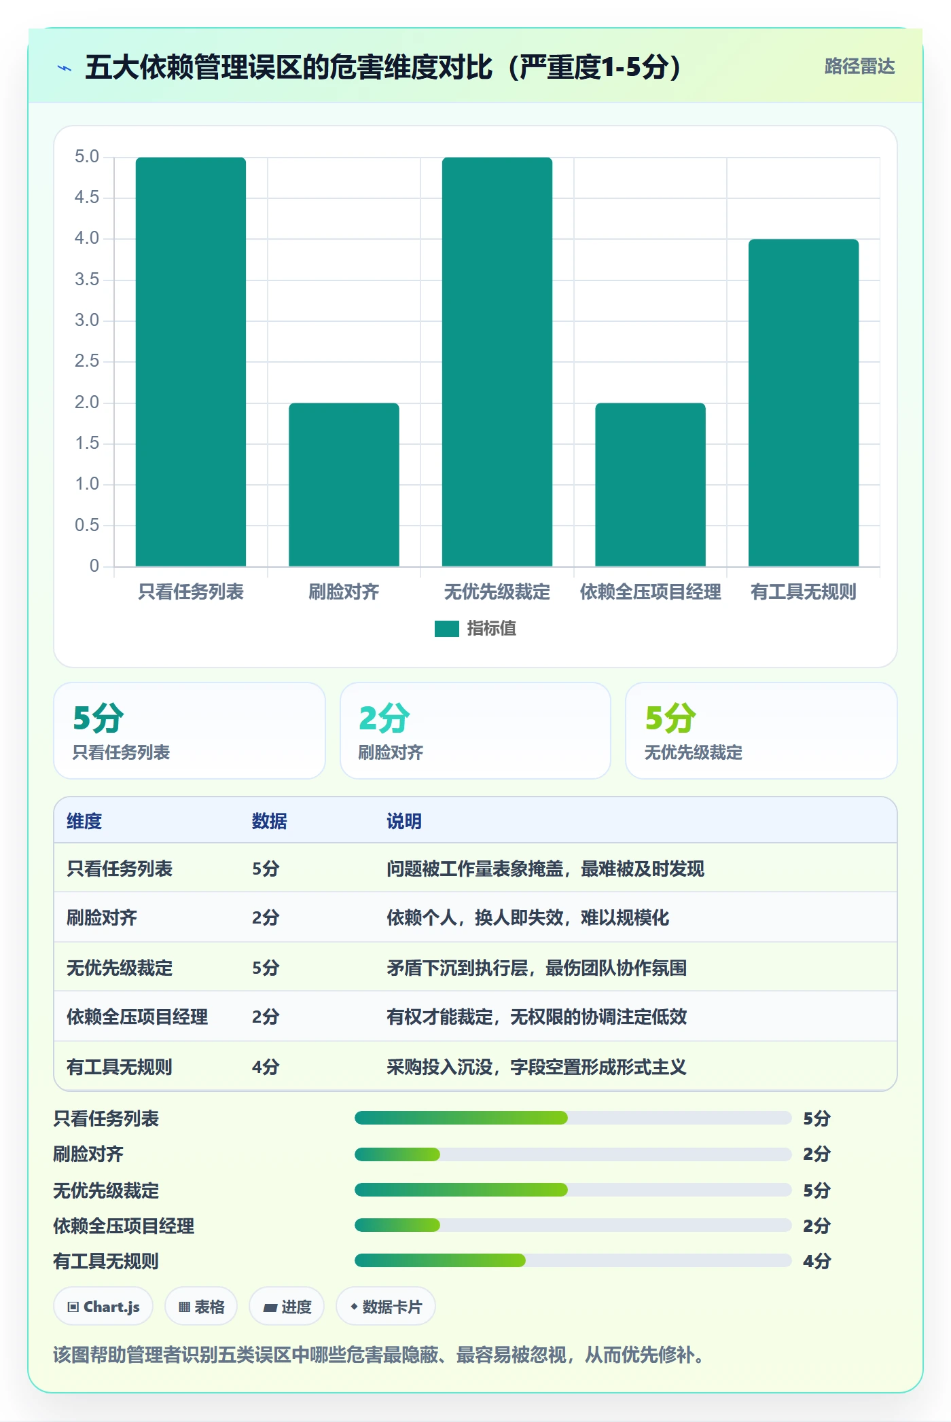Click the 数据 table column header

tap(270, 821)
